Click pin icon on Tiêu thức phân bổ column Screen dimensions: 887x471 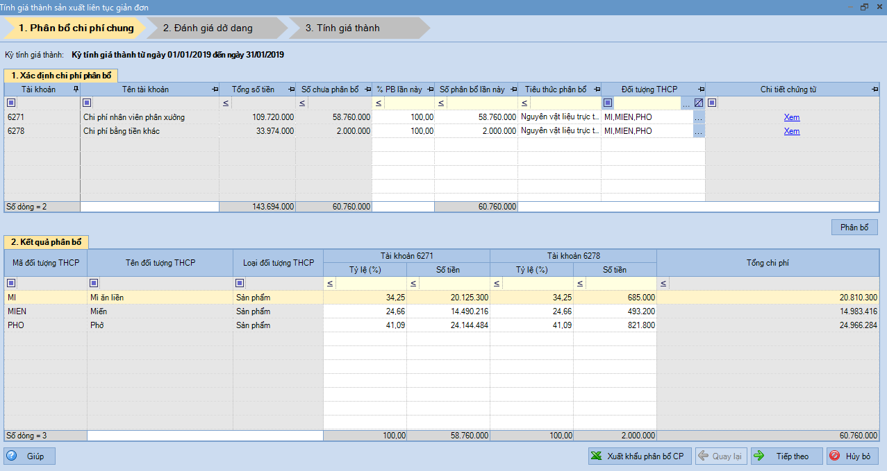597,89
